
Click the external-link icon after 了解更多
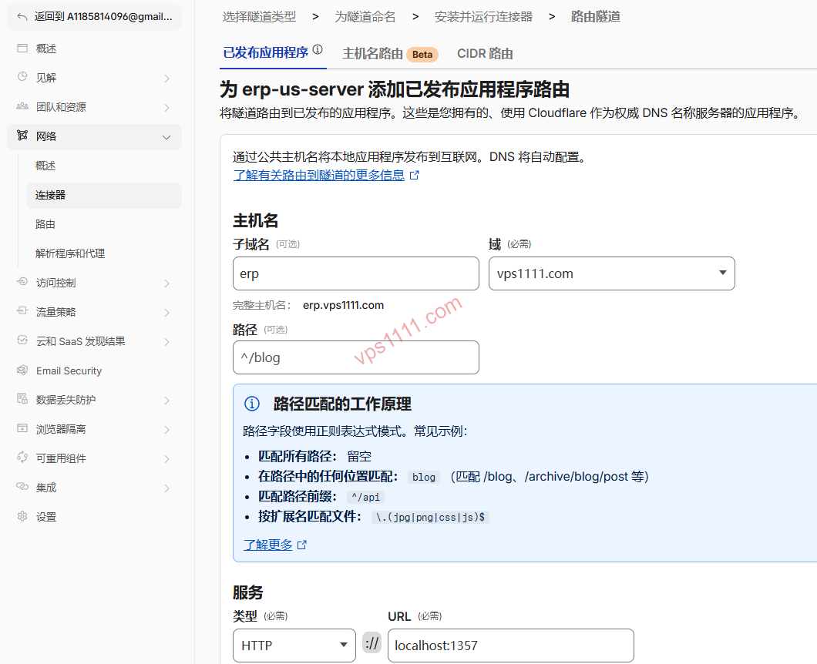click(x=301, y=545)
